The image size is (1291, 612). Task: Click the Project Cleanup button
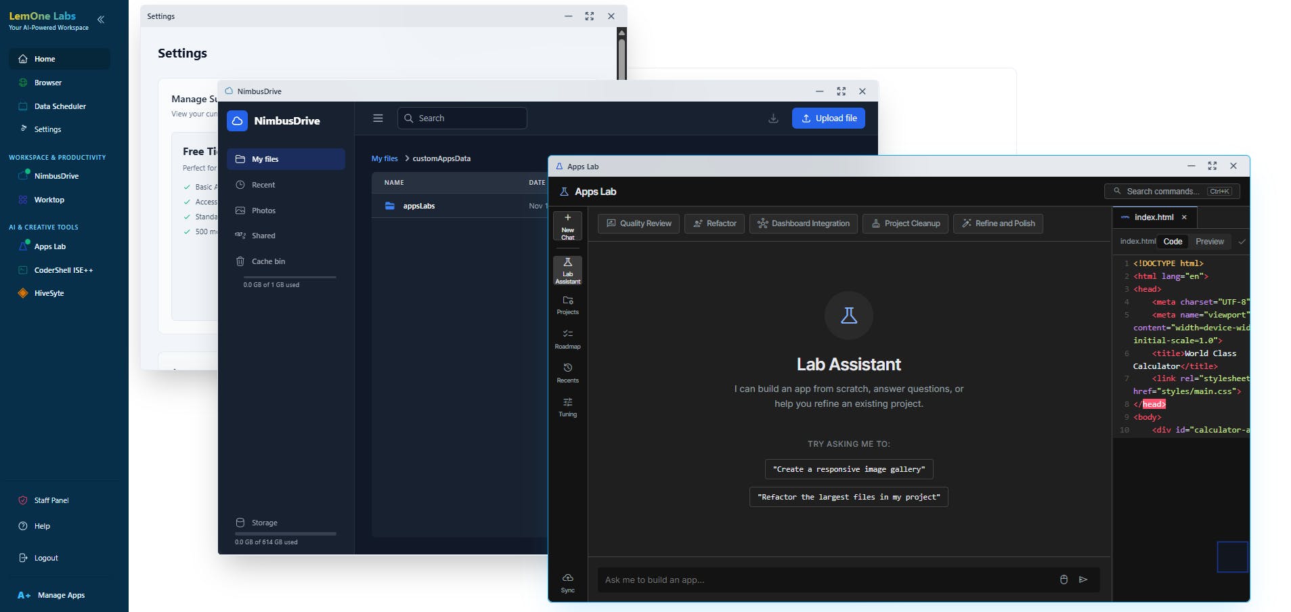(905, 223)
